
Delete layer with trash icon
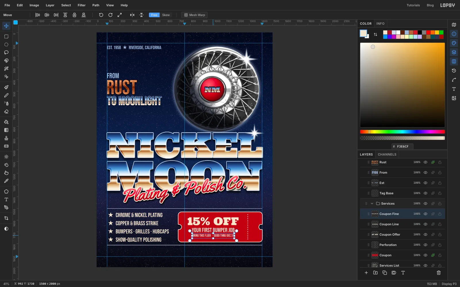pyautogui.click(x=439, y=273)
